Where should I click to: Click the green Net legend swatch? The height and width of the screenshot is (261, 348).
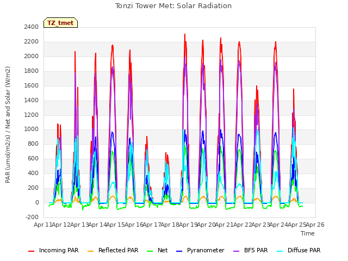150,251
